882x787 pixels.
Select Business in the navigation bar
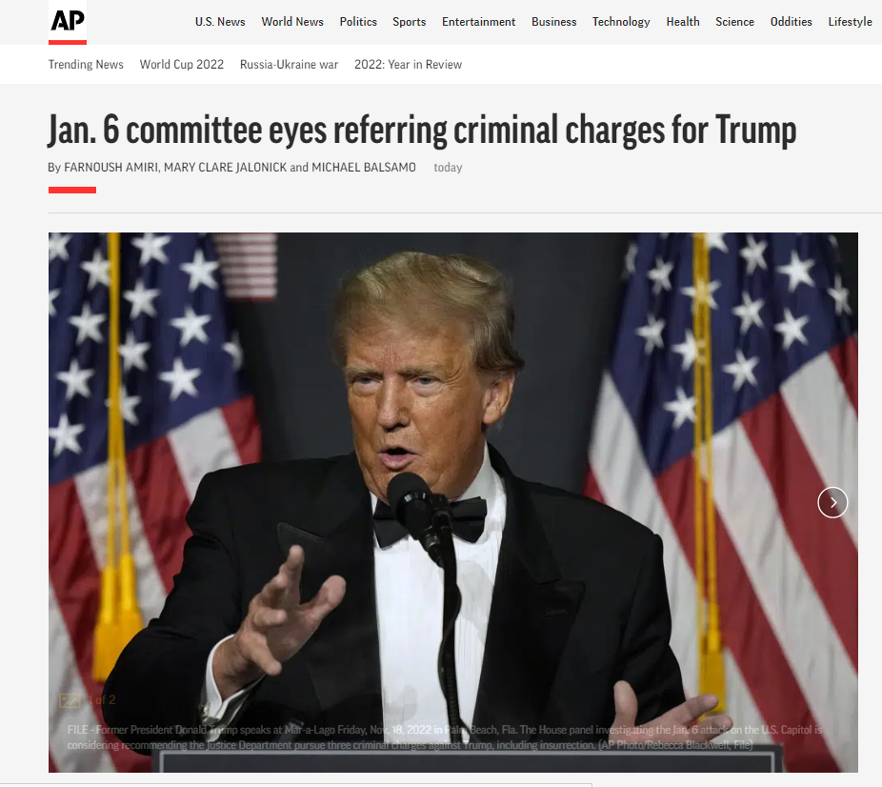[553, 22]
